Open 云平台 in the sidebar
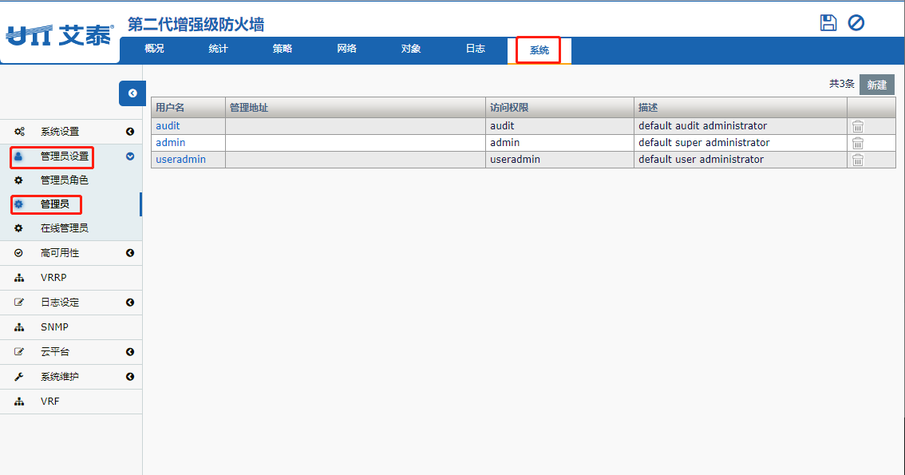Screen dimensions: 905x475 pyautogui.click(x=55, y=351)
